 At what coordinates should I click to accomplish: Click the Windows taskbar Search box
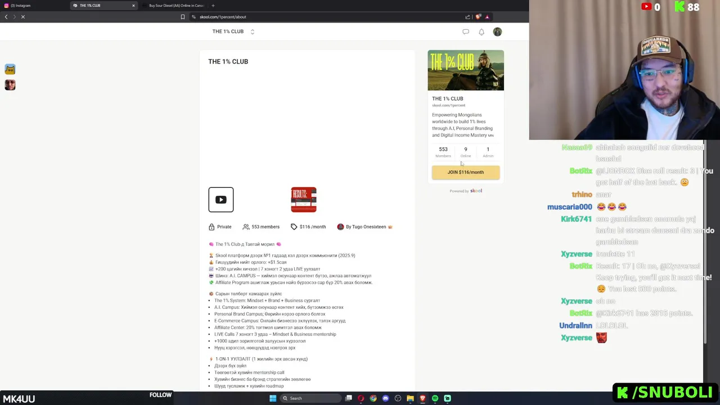[311, 398]
